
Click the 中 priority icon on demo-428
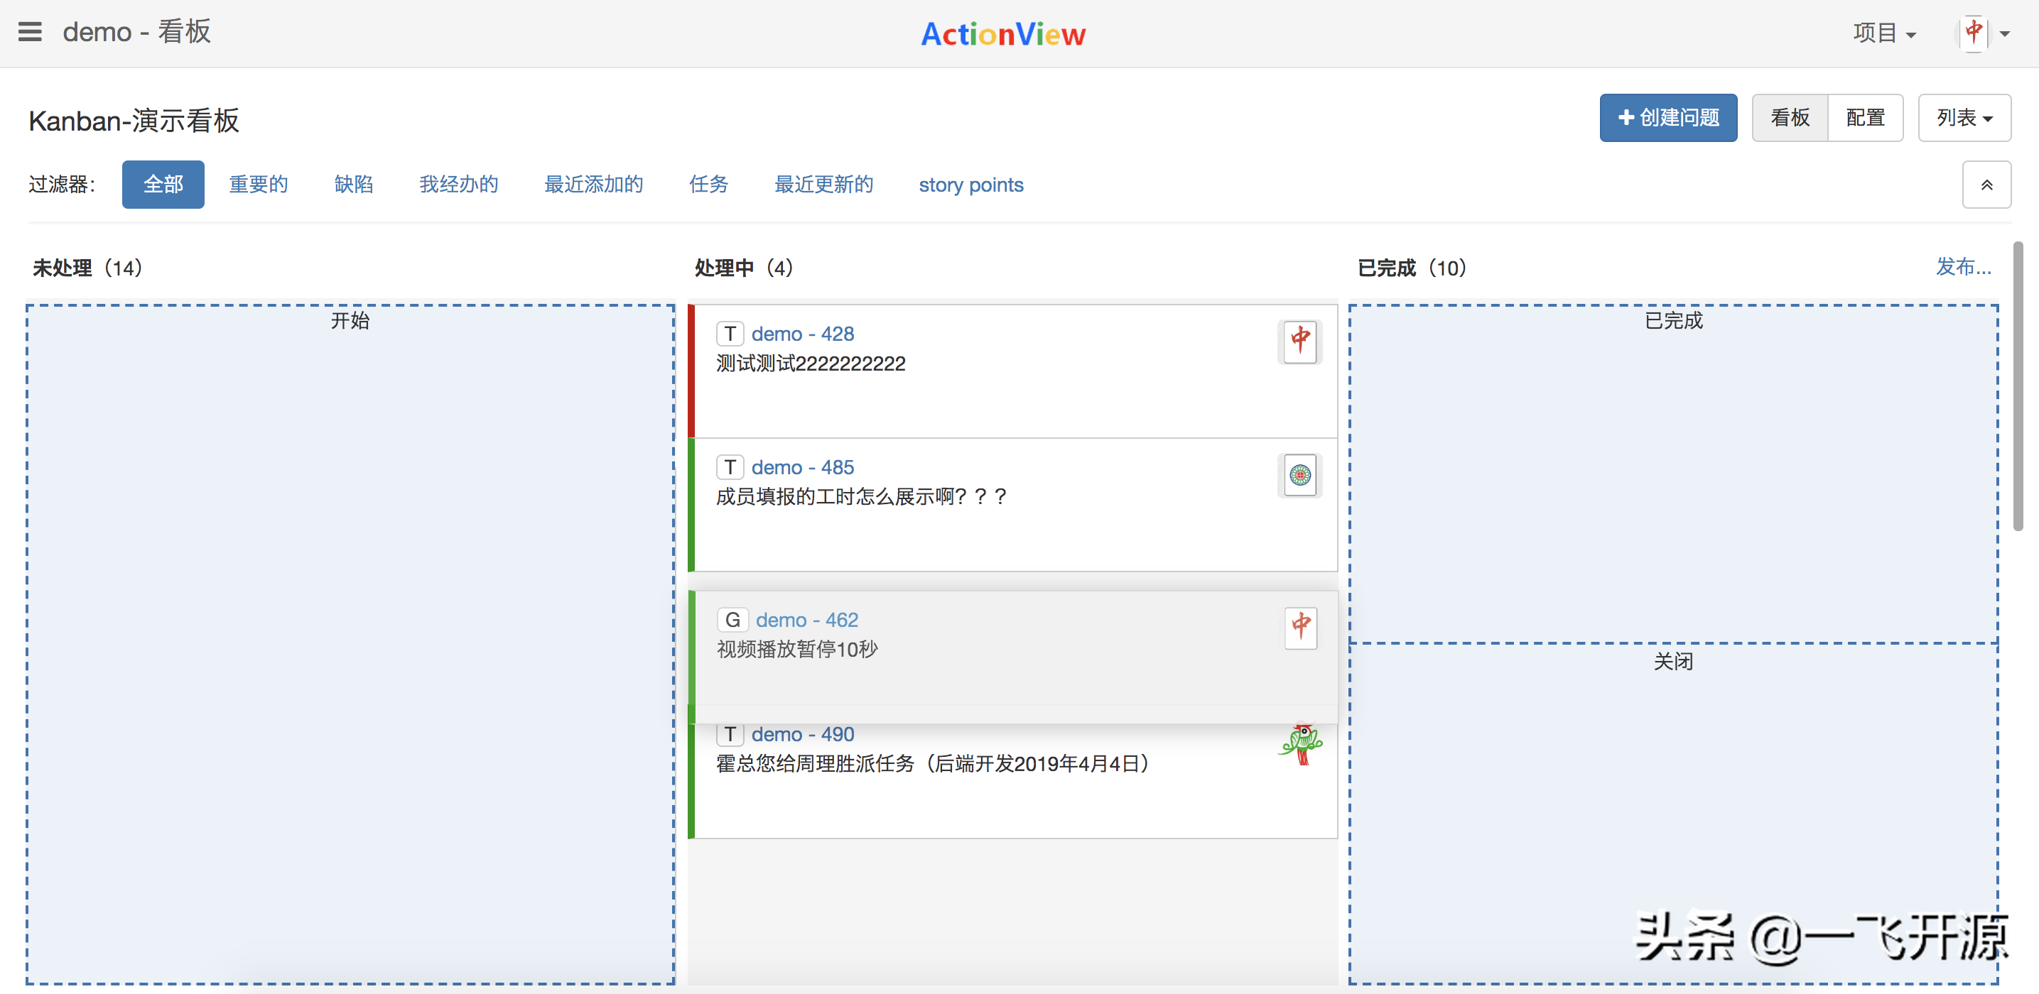coord(1299,342)
